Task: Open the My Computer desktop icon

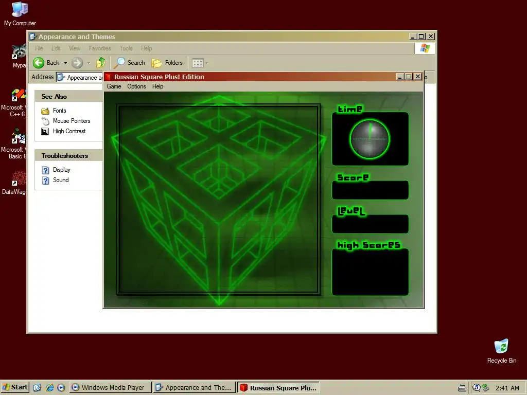Action: click(x=20, y=14)
